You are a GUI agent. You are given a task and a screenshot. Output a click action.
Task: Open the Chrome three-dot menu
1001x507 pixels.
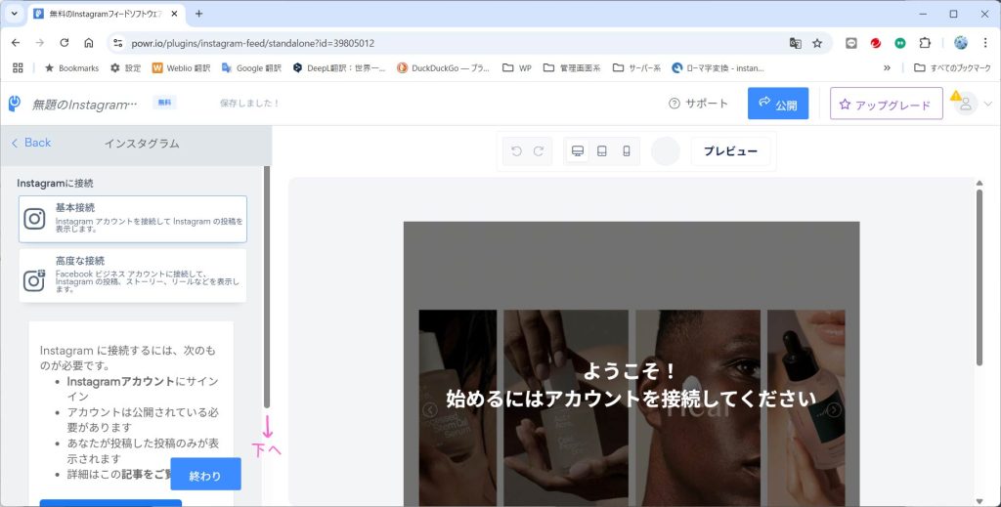tap(985, 43)
